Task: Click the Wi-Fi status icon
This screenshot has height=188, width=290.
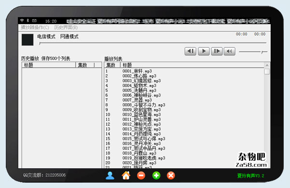Action: pyautogui.click(x=22, y=20)
